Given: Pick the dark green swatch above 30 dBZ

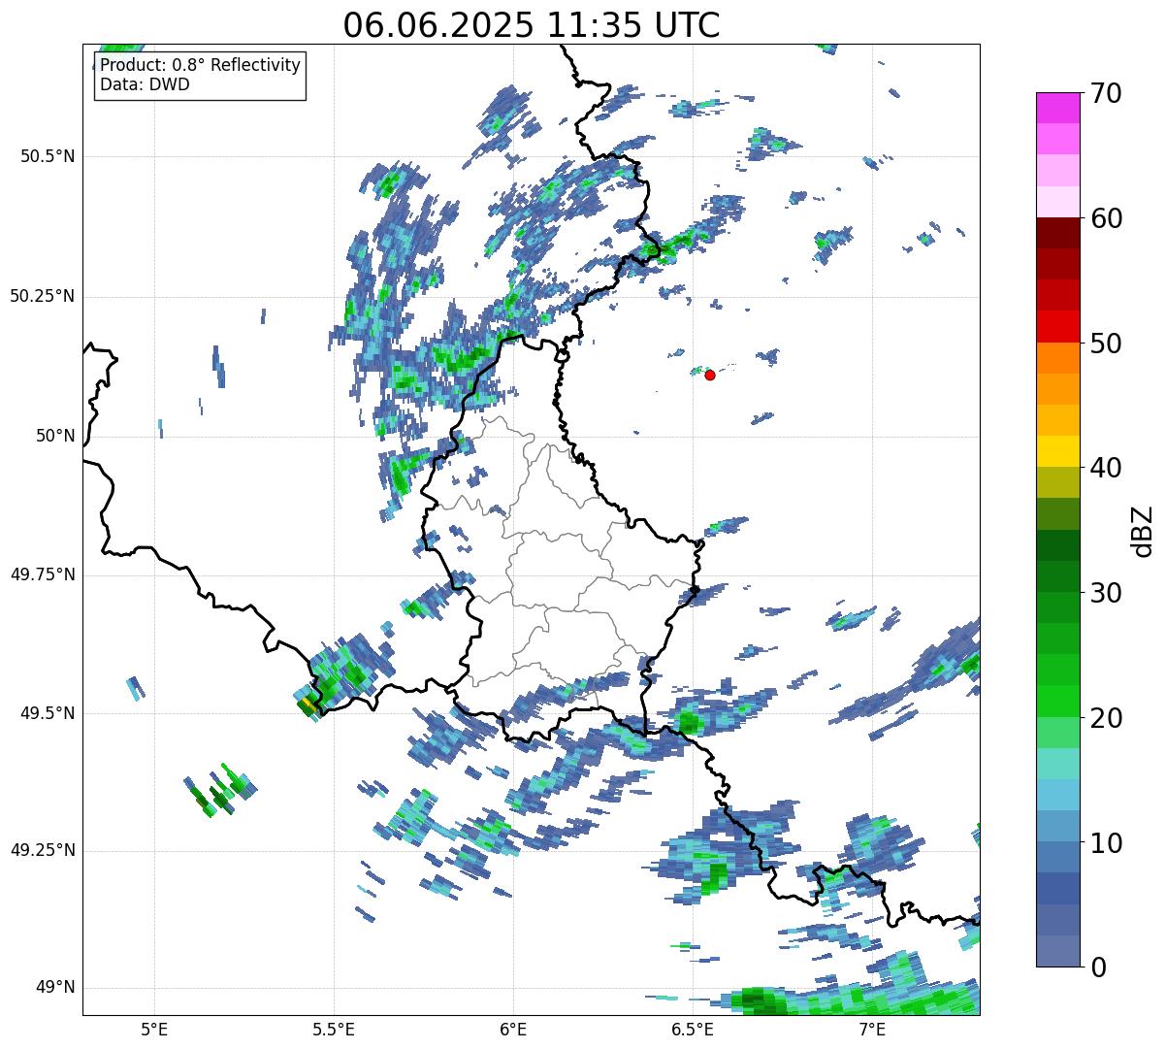Looking at the screenshot, I should (x=1057, y=576).
